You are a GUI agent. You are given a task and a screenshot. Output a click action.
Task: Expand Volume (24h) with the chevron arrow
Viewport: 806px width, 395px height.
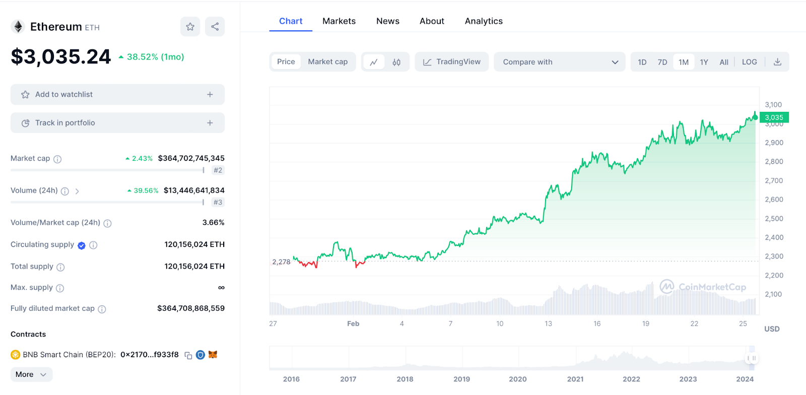[x=77, y=191]
